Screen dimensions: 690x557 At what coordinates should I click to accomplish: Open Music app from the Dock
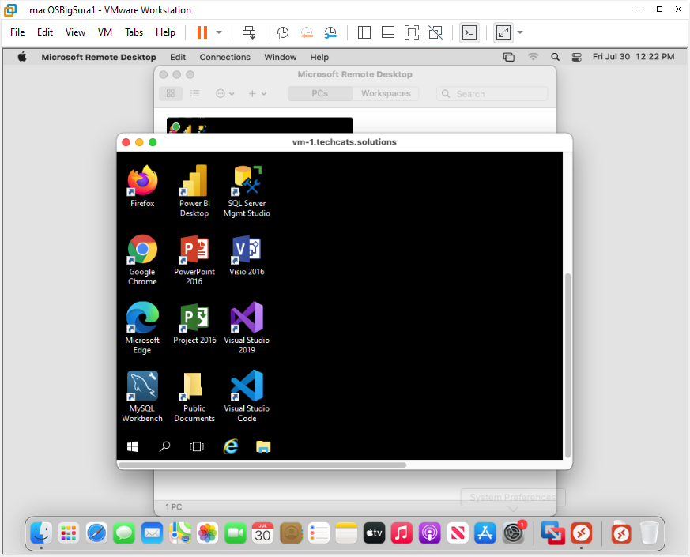tap(402, 533)
